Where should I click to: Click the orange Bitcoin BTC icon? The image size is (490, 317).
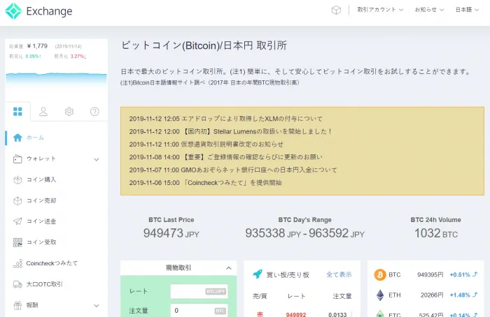(380, 274)
